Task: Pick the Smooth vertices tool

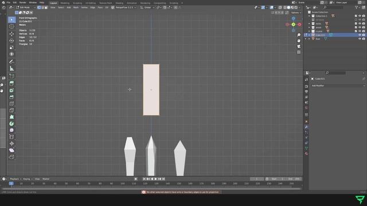Action: pos(11,130)
